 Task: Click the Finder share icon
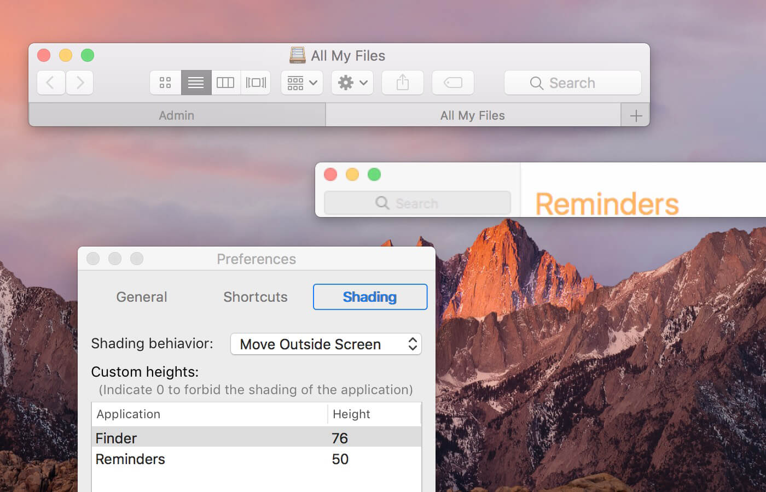403,83
